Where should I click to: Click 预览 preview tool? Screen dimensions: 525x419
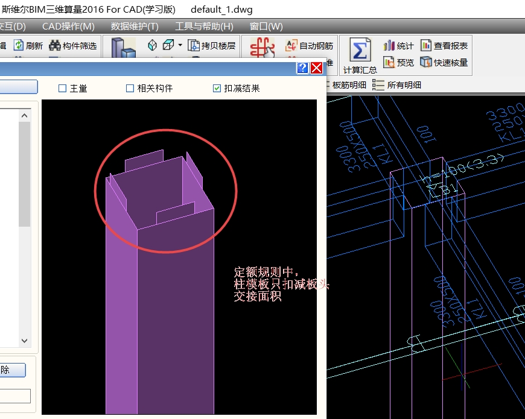398,62
